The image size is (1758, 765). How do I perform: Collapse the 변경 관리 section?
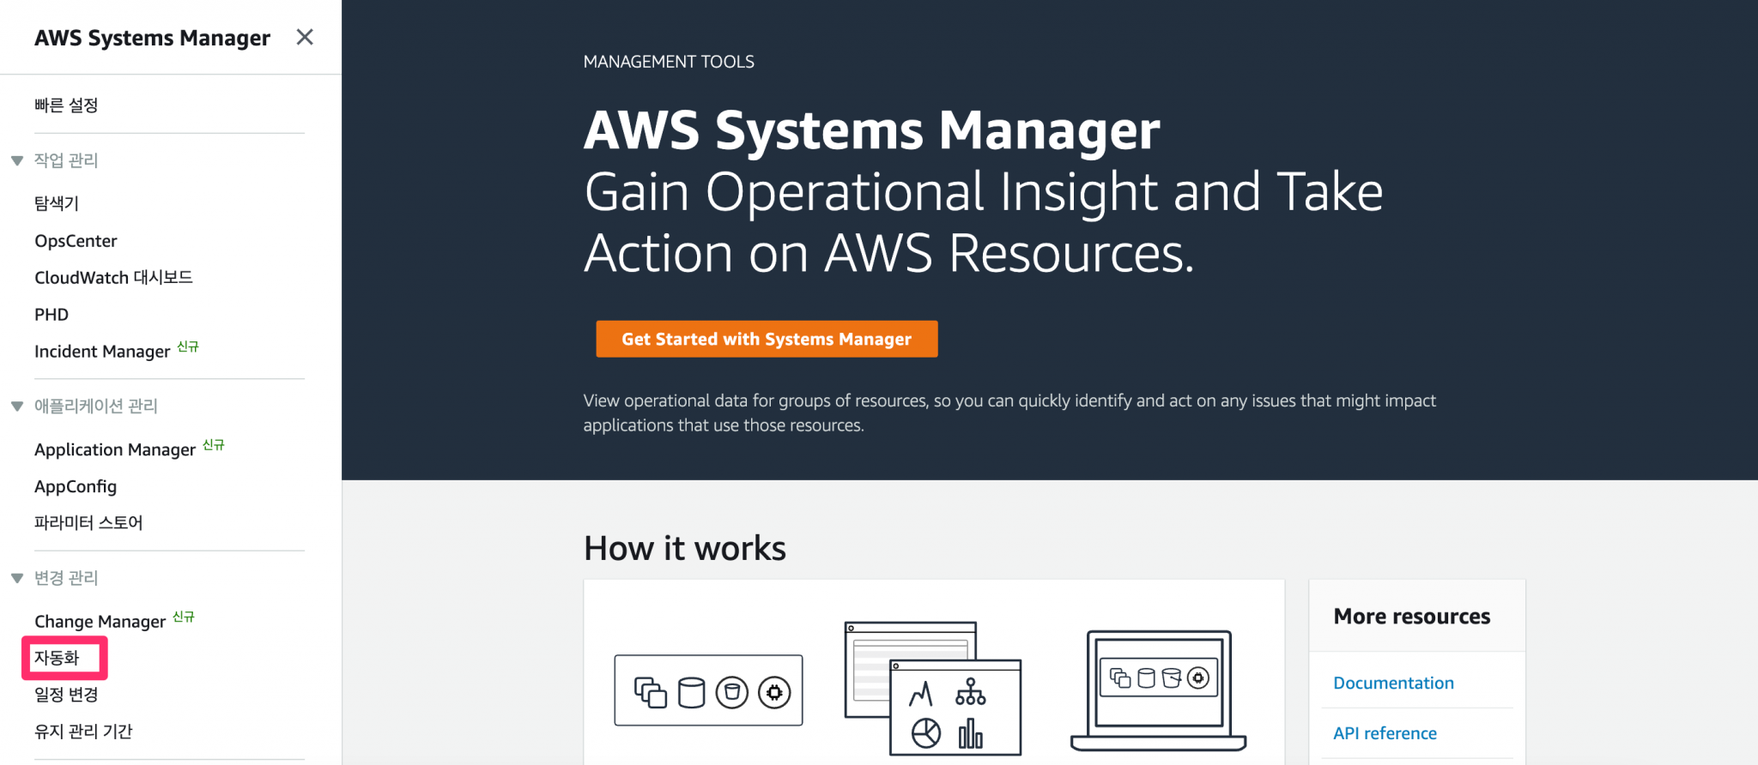click(17, 578)
